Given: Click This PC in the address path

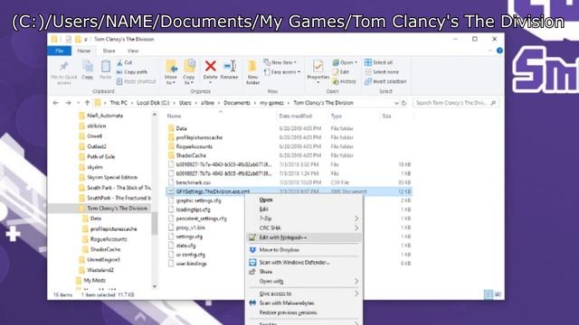Looking at the screenshot, I should [119, 103].
